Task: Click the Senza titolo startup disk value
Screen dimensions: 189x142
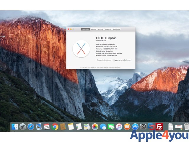Action: (110, 51)
